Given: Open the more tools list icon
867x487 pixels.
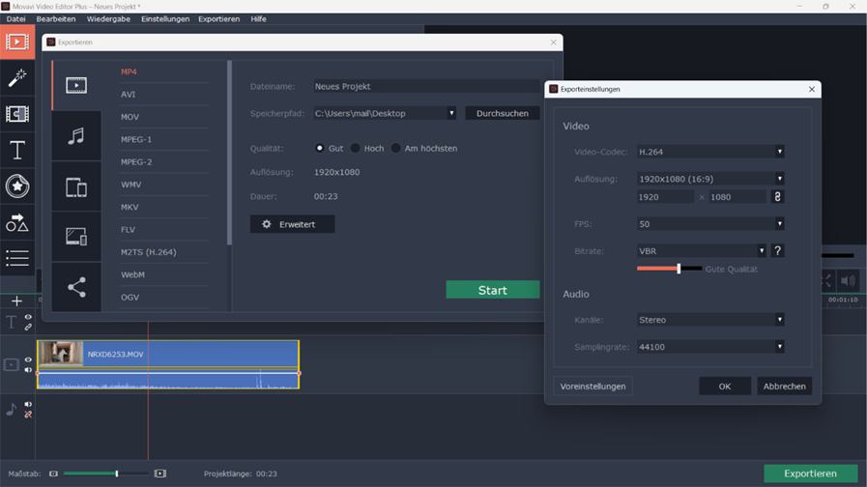Looking at the screenshot, I should tap(17, 258).
